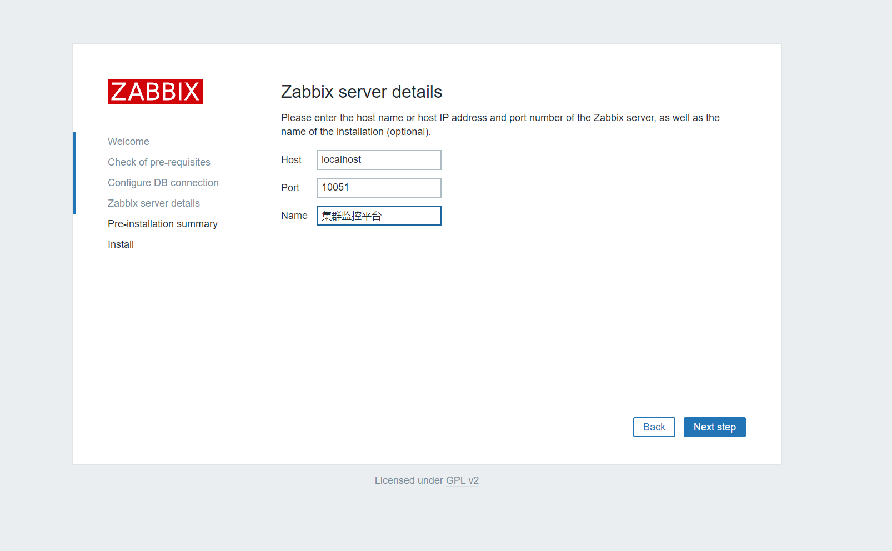Click the Port input field
Viewport: 892px width, 551px height.
[x=379, y=188]
